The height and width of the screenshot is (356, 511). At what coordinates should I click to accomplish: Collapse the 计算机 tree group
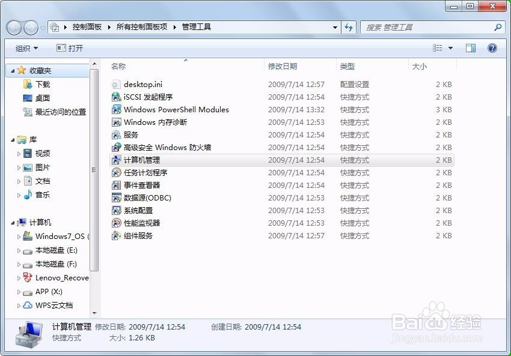(13, 223)
